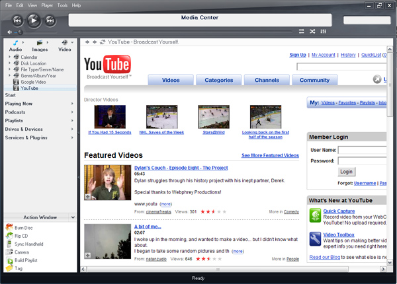Collapse the Action Window chevron
This screenshot has width=397, height=284.
click(73, 217)
